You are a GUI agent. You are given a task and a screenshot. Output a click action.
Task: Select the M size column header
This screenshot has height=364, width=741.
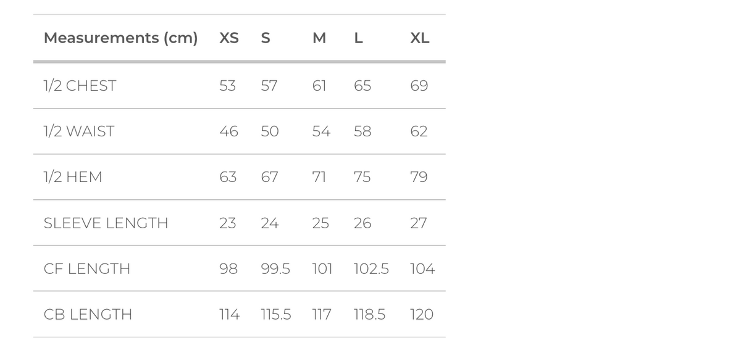pyautogui.click(x=319, y=38)
